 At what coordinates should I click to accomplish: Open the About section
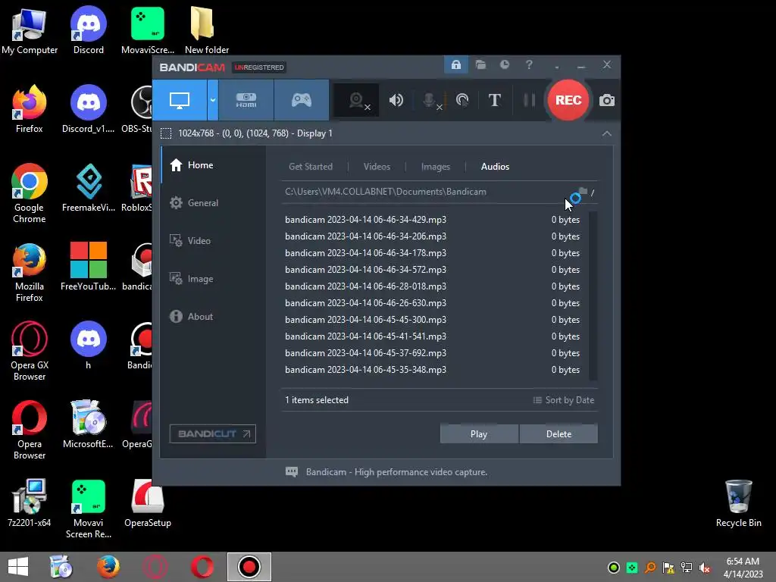[x=213, y=317]
